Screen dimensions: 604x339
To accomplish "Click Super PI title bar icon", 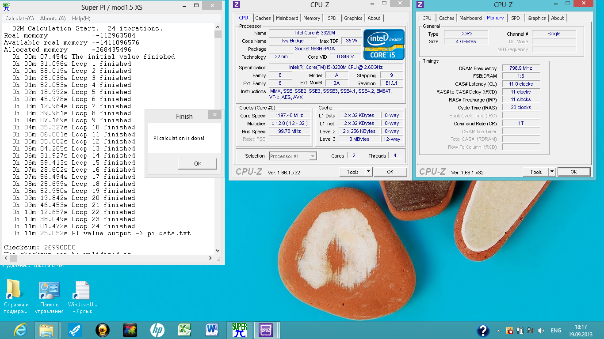I will pos(7,7).
